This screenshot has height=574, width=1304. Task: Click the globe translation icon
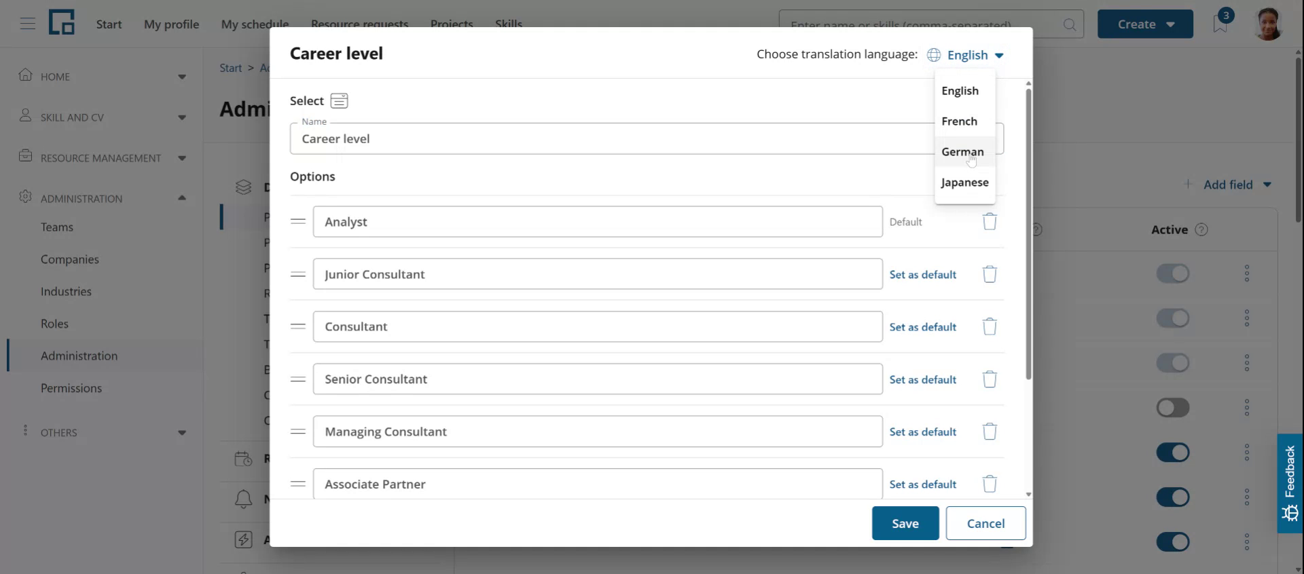(934, 55)
